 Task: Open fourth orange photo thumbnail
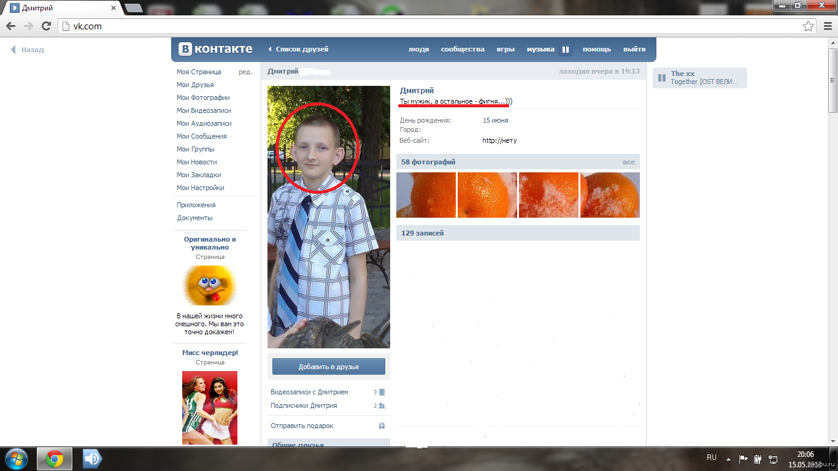click(x=610, y=195)
